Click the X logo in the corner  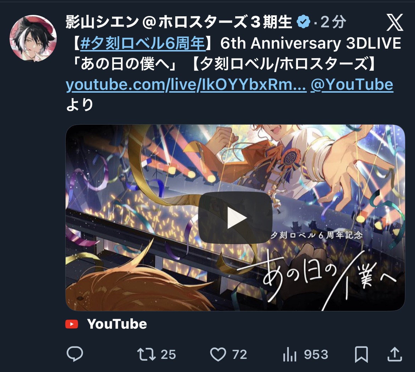(395, 22)
